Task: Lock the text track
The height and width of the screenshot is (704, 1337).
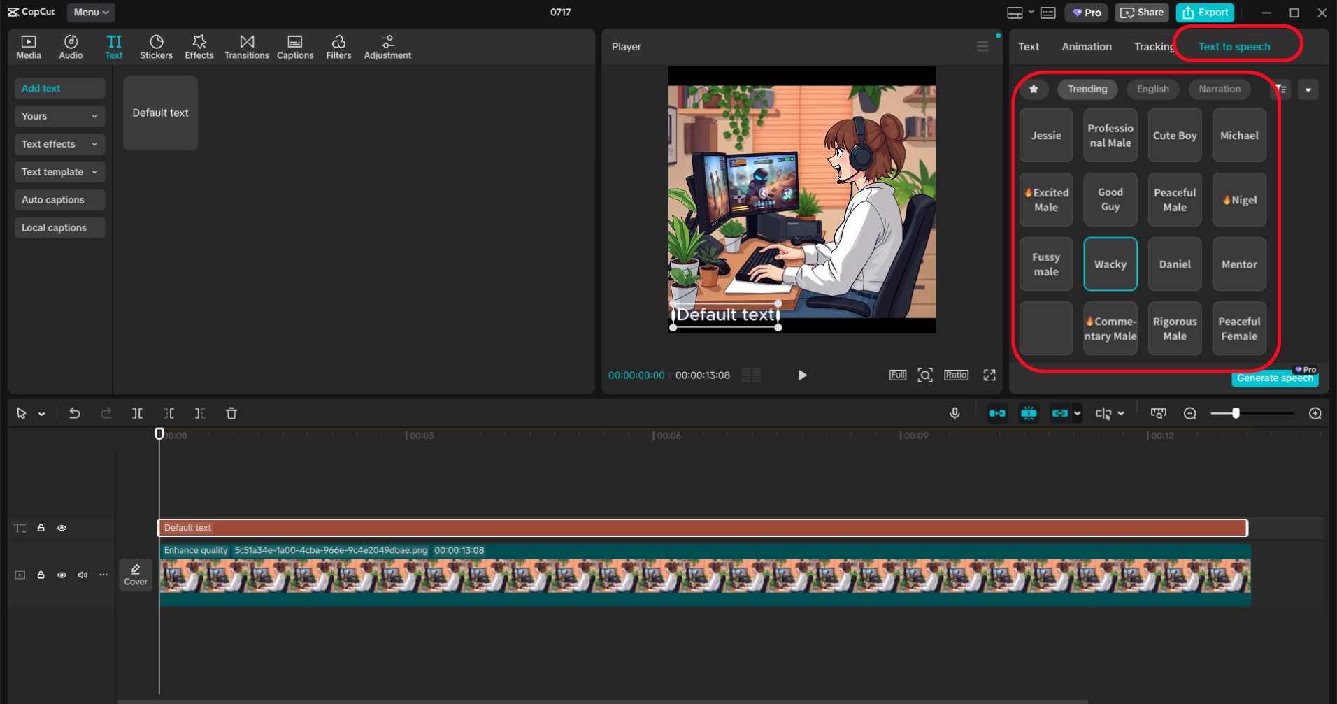Action: 41,529
